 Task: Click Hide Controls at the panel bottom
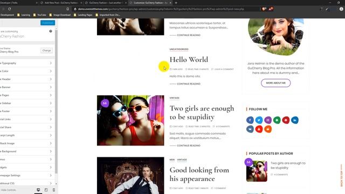tap(9, 190)
